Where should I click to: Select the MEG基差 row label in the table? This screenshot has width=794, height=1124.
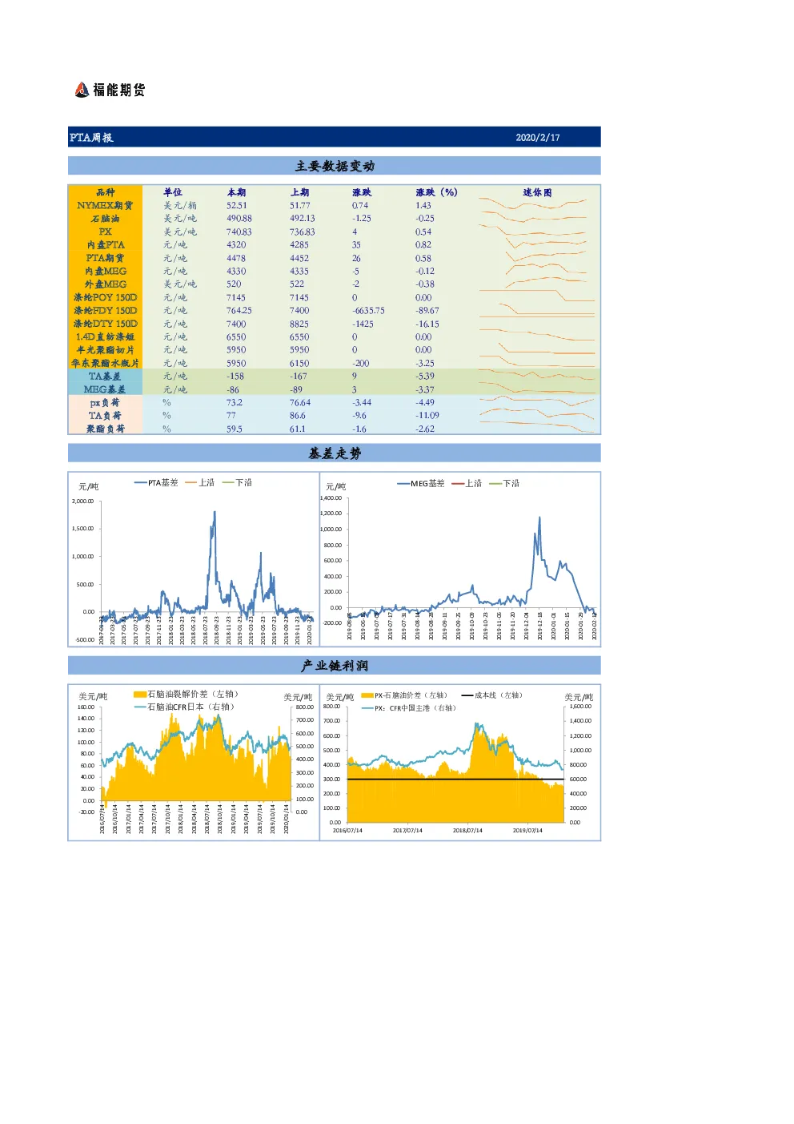pos(105,389)
